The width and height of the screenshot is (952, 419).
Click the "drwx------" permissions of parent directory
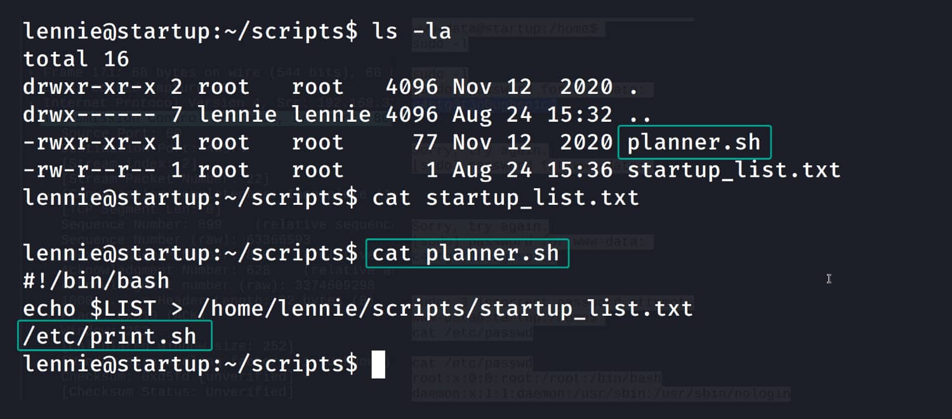(89, 115)
